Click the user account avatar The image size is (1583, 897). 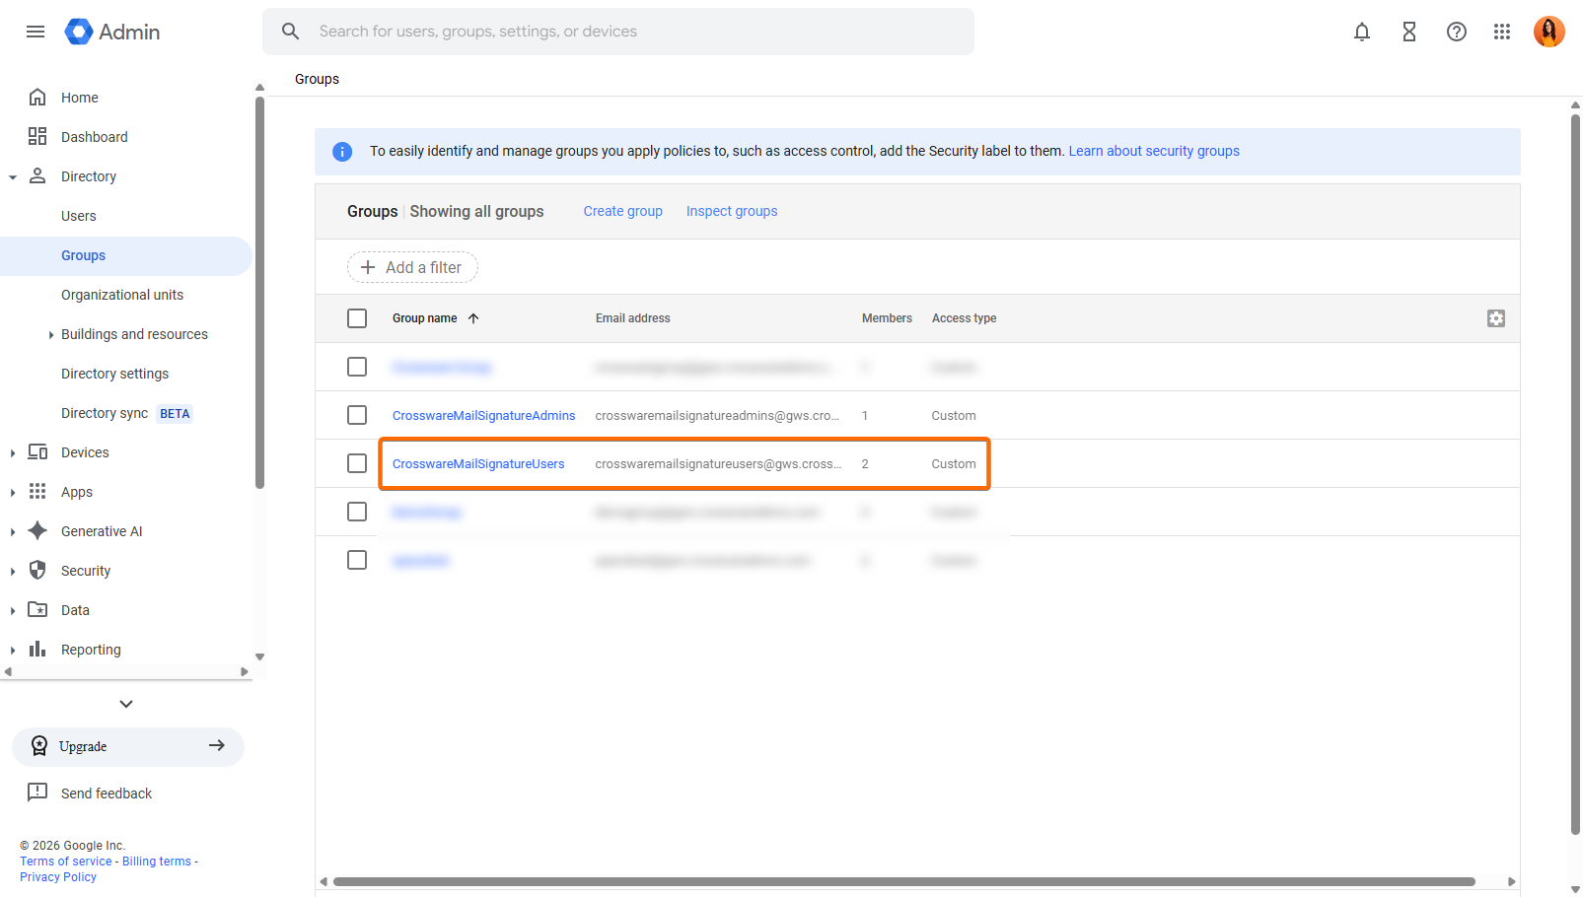coord(1548,32)
